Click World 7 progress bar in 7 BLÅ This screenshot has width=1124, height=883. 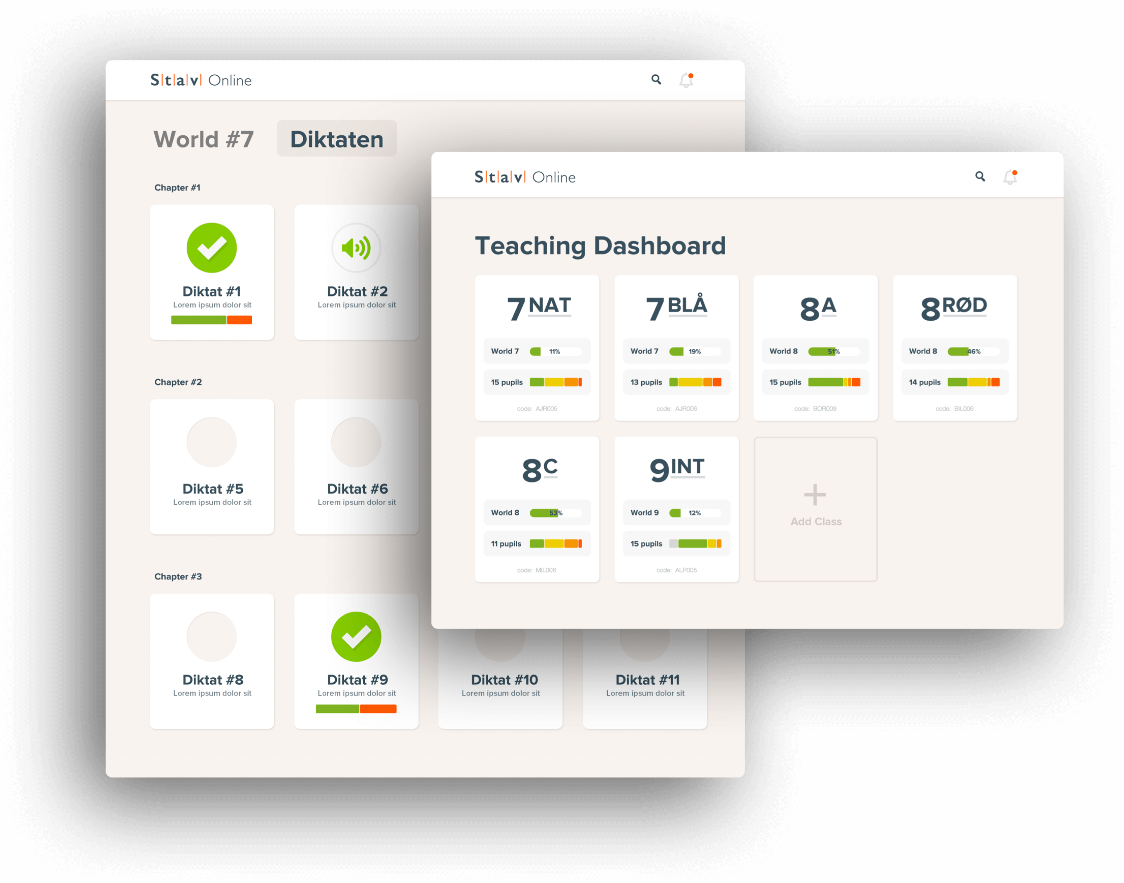tap(694, 352)
